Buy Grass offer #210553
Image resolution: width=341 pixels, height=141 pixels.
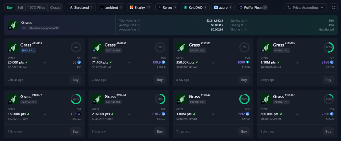pyautogui.click(x=244, y=80)
